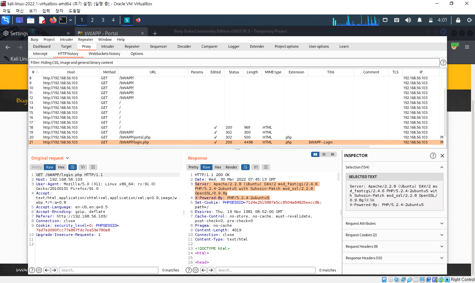Open response pane help icon

pyautogui.click(x=189, y=270)
